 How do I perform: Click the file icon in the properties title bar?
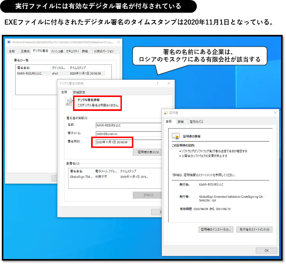click(9, 42)
